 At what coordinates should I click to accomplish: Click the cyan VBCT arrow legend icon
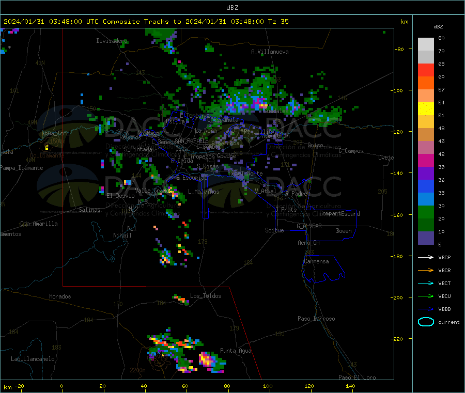[426, 284]
